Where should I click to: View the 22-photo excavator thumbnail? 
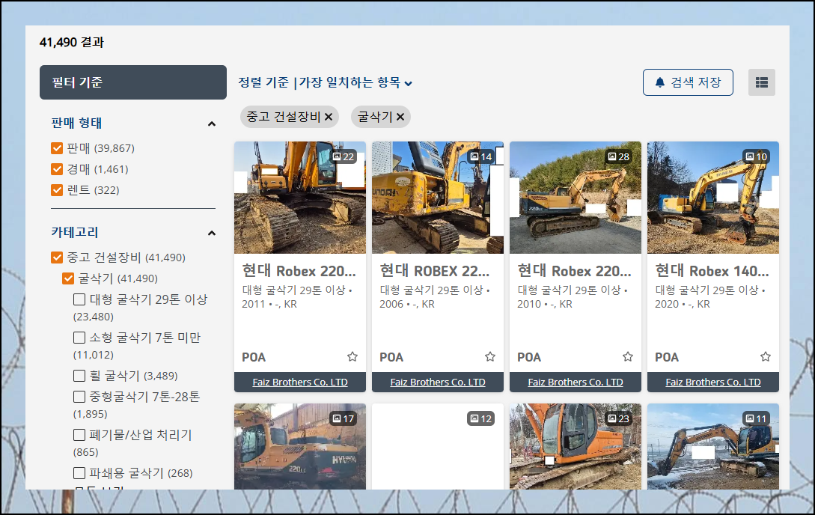click(300, 198)
